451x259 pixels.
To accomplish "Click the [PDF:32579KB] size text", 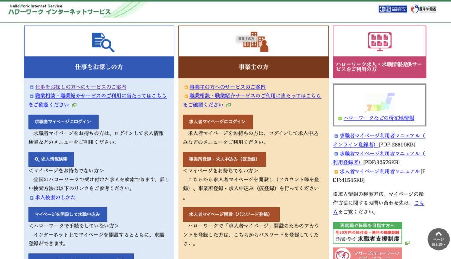I will 381,163.
